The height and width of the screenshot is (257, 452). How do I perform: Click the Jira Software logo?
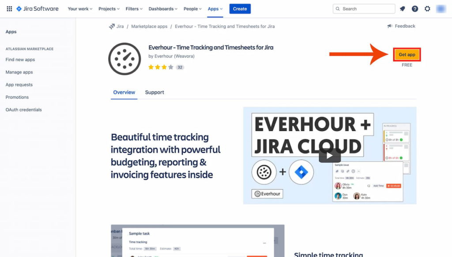coord(37,8)
